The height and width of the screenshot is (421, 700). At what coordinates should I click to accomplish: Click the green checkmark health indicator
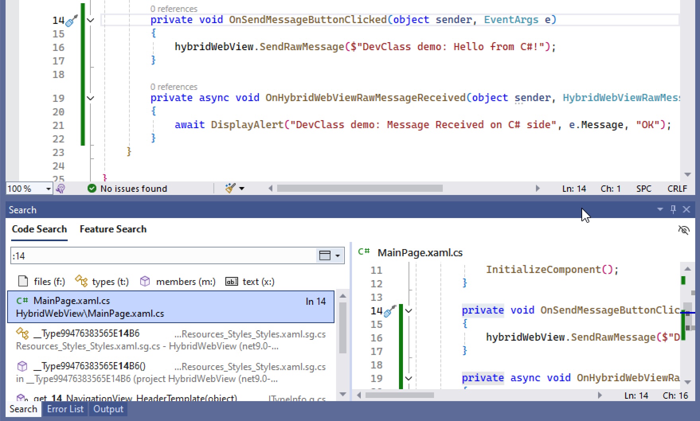[x=92, y=188]
